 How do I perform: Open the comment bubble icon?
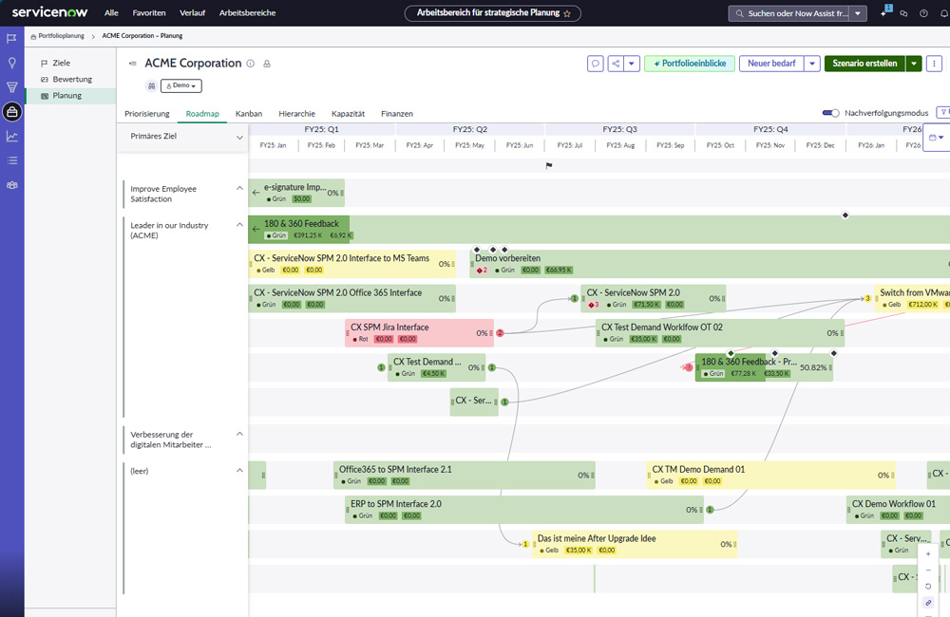(x=596, y=64)
